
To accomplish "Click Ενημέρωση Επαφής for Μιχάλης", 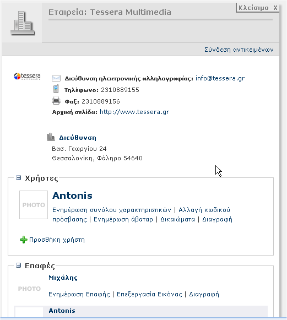I will point(79,294).
